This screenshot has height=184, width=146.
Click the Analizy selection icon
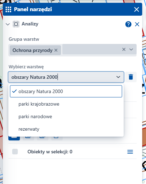click(16, 24)
